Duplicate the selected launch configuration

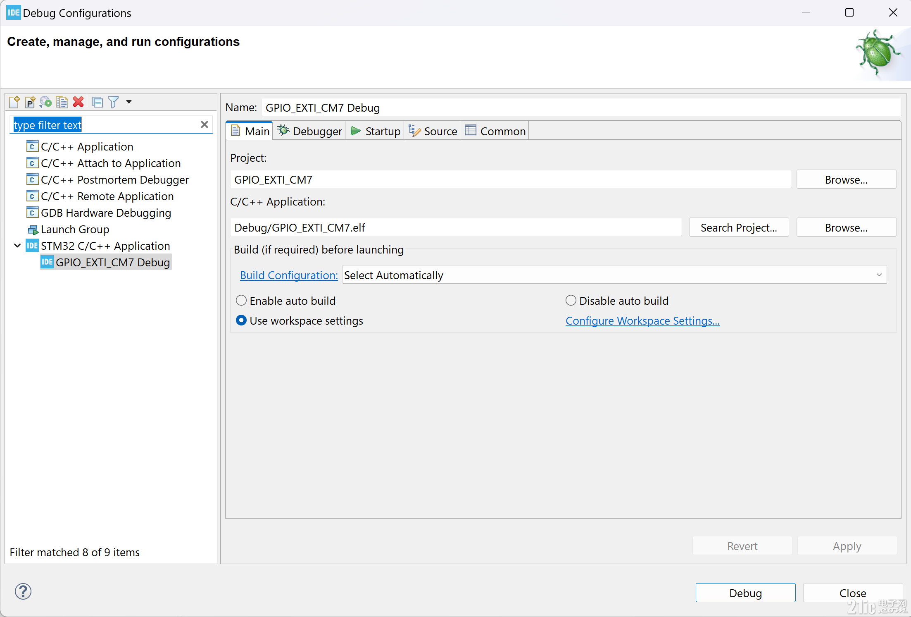tap(62, 102)
